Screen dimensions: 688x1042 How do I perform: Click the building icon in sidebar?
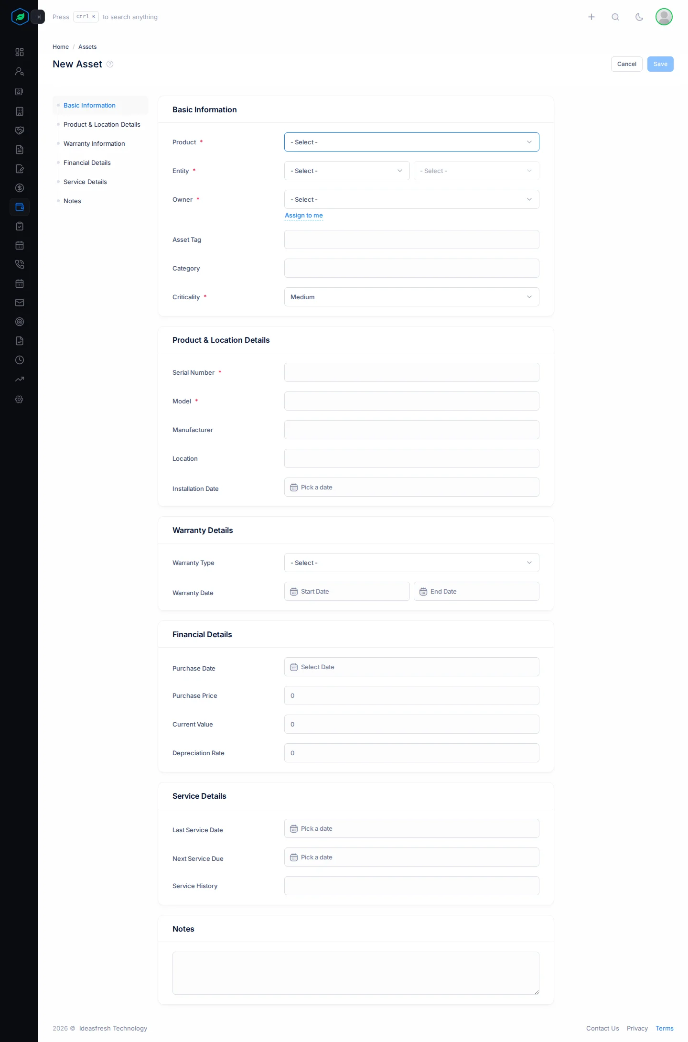[x=20, y=111]
